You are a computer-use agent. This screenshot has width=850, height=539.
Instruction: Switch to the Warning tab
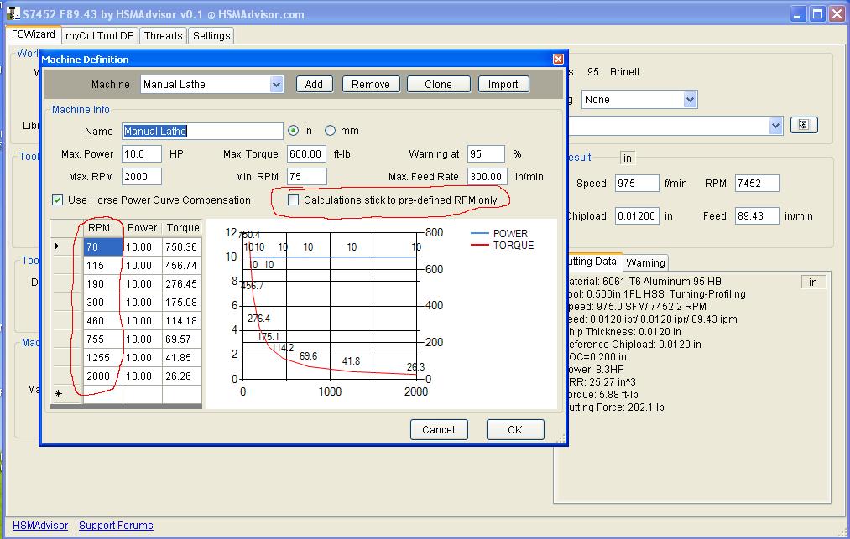coord(645,262)
